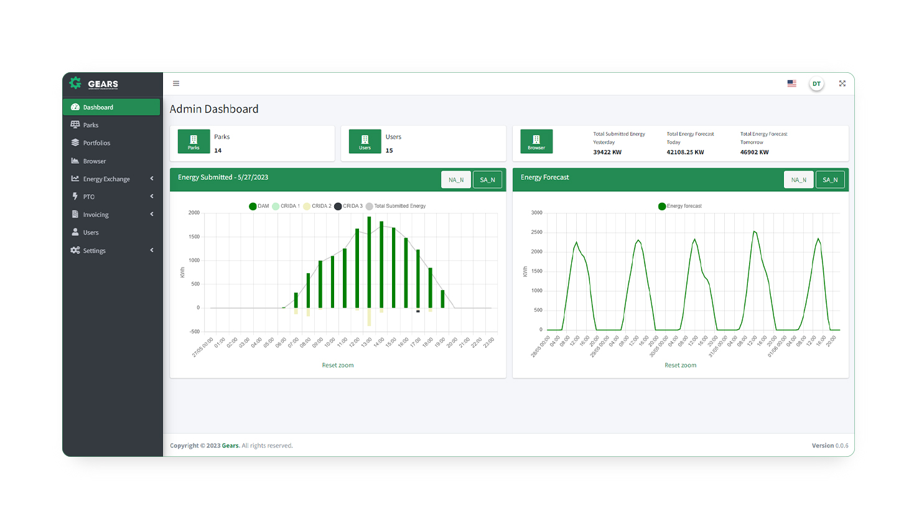Click the GEARS logo
Screen dimensions: 914x529
pyautogui.click(x=94, y=83)
